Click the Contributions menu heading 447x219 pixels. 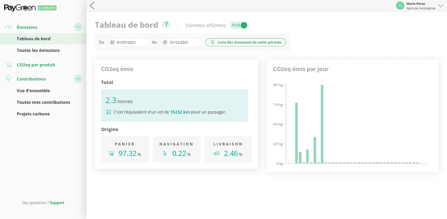(x=31, y=79)
